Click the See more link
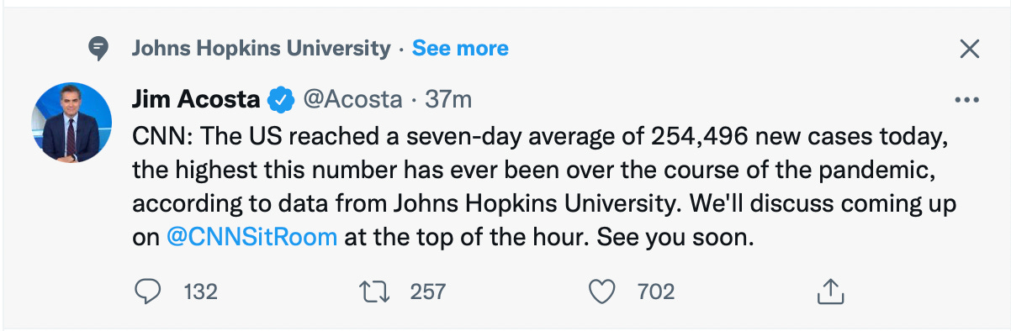 [x=460, y=49]
